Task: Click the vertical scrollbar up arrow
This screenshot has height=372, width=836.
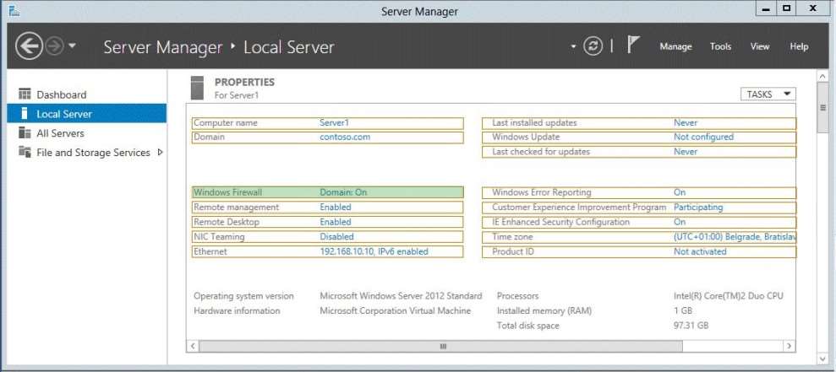Action: [822, 78]
